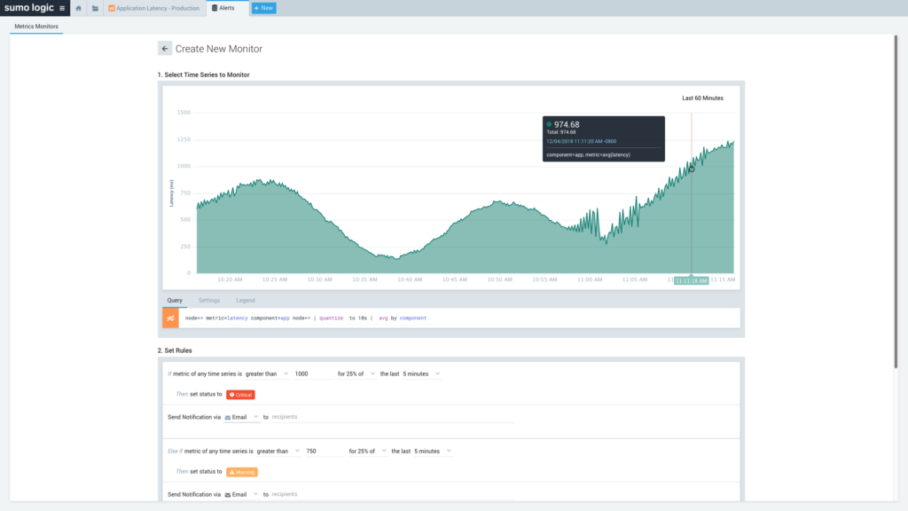The height and width of the screenshot is (511, 908).
Task: Click the blue New button
Action: [x=263, y=8]
